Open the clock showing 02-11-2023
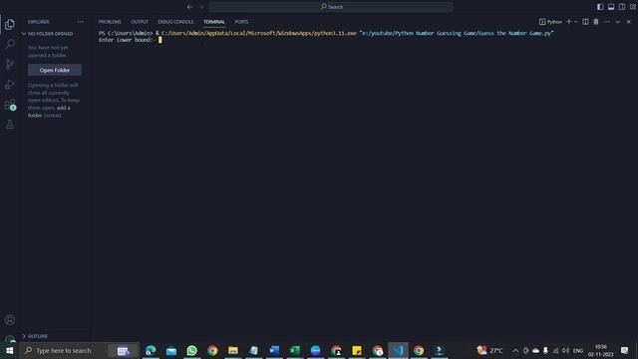Image resolution: width=638 pixels, height=359 pixels. tap(600, 350)
